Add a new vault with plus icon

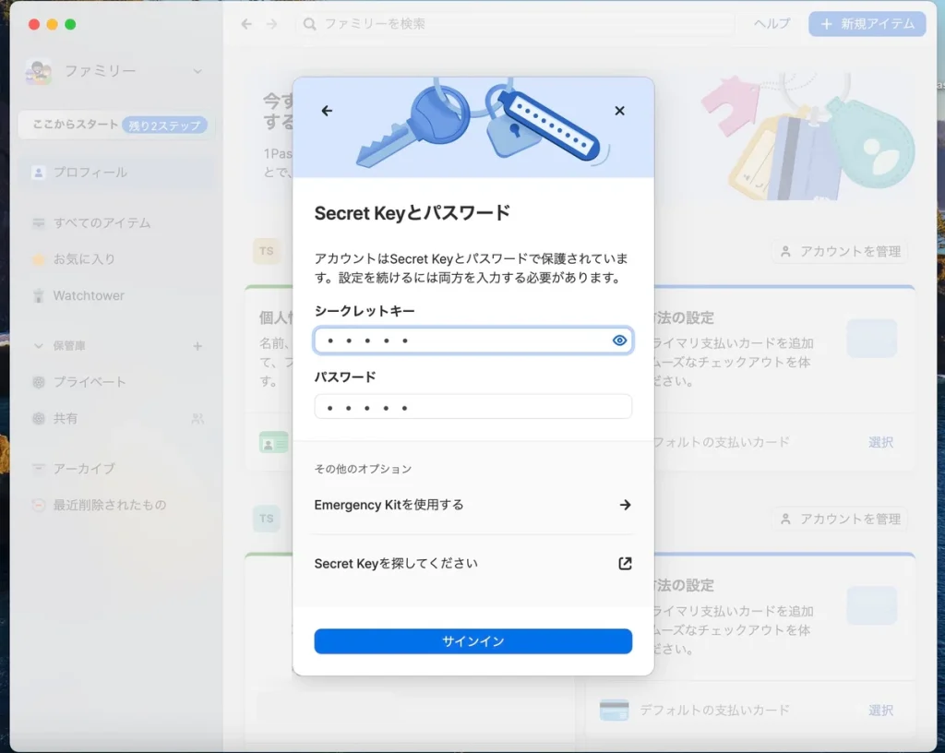(197, 346)
